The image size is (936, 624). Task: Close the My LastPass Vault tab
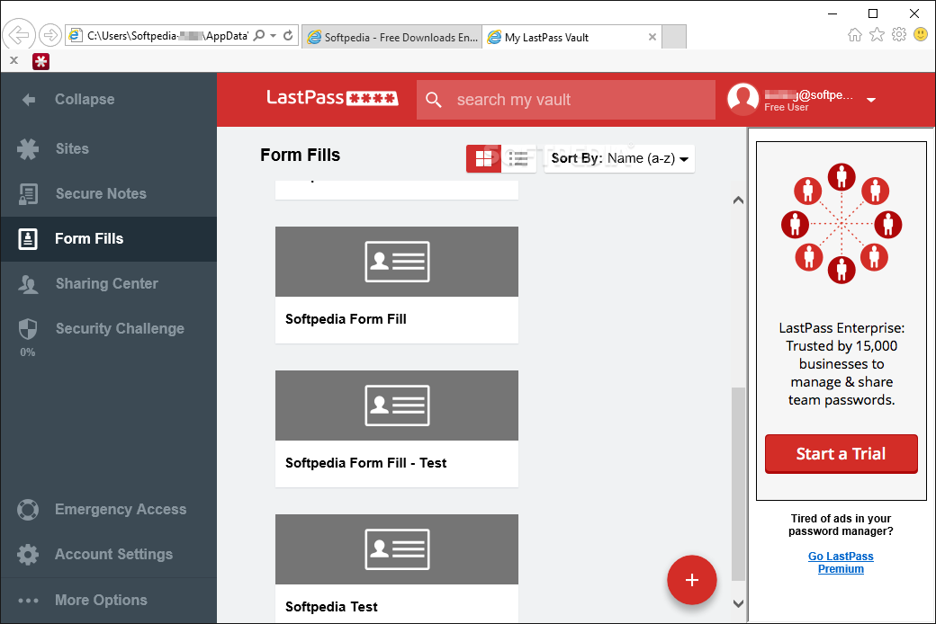(x=652, y=37)
